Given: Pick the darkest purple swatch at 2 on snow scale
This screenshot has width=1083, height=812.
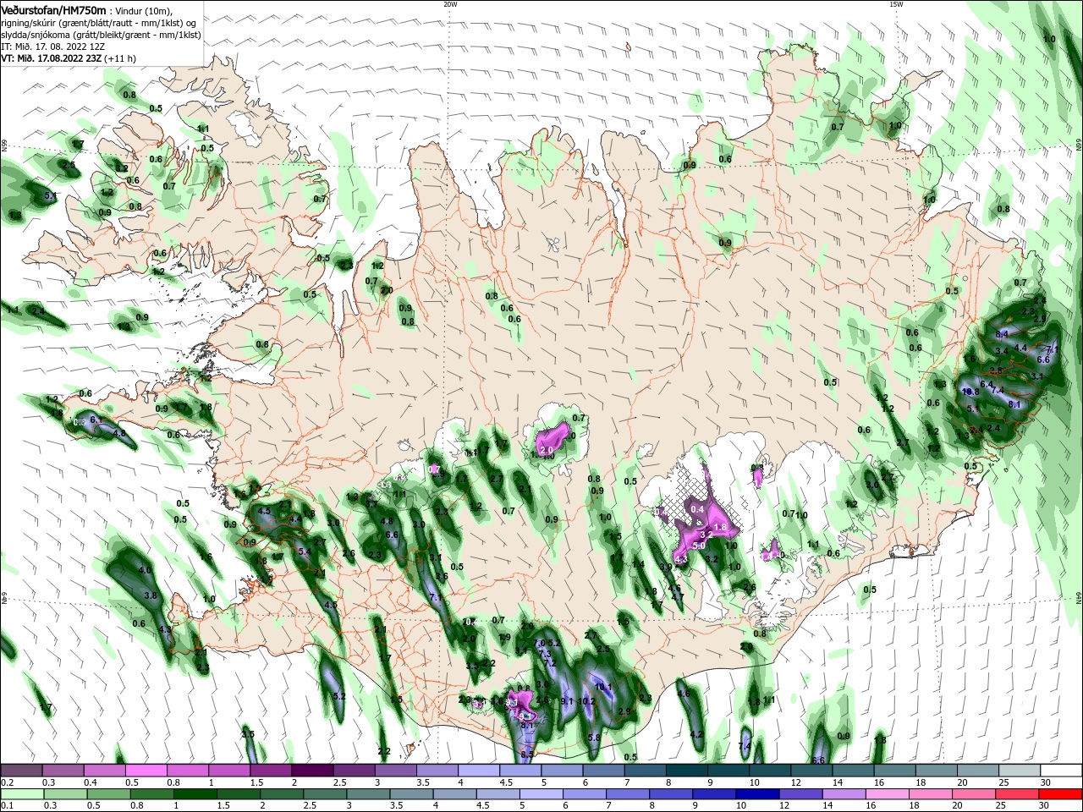Looking at the screenshot, I should tap(312, 771).
